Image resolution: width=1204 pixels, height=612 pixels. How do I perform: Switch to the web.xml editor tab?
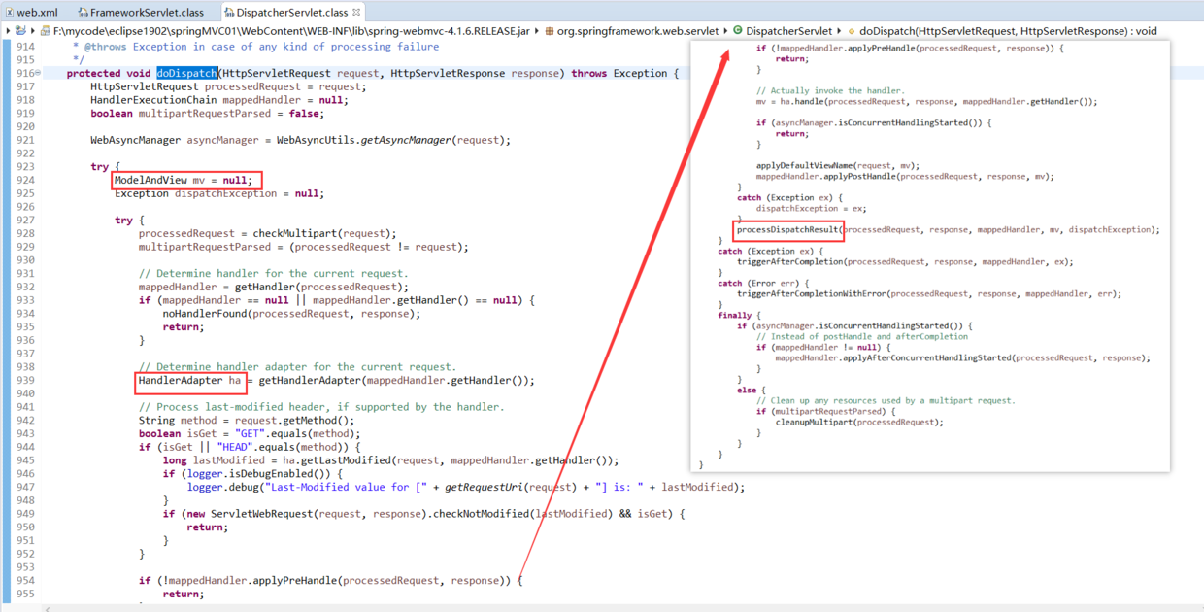point(37,13)
